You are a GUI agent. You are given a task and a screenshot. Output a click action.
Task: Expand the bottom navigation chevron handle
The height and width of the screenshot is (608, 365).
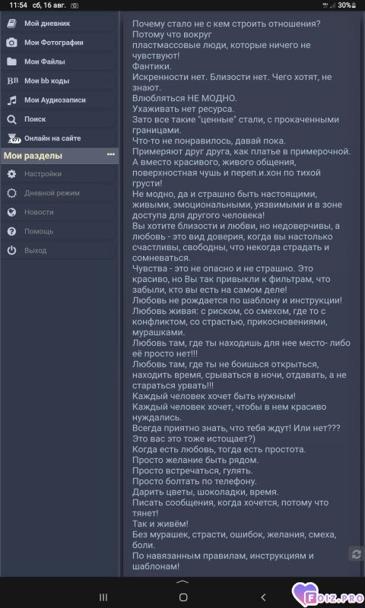point(182,581)
